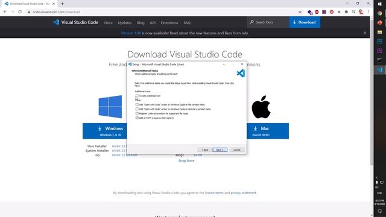Check Register Code as editor for supported files
Image resolution: width=386 pixels, height=217 pixels.
click(137, 113)
